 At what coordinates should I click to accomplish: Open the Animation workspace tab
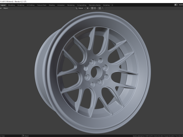pyautogui.click(x=61, y=5)
